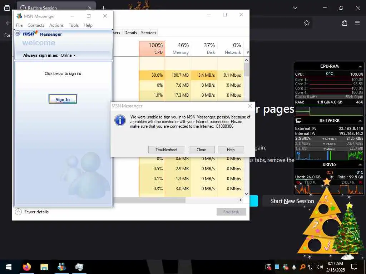366x274 pixels.
Task: Click the water droplet tray icon
Action: tap(294, 267)
